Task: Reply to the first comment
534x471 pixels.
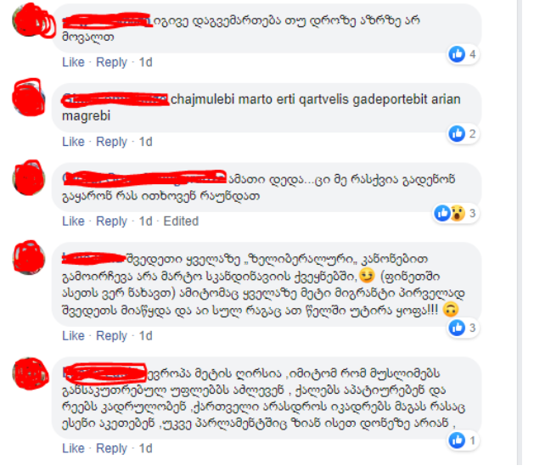Action: click(111, 62)
